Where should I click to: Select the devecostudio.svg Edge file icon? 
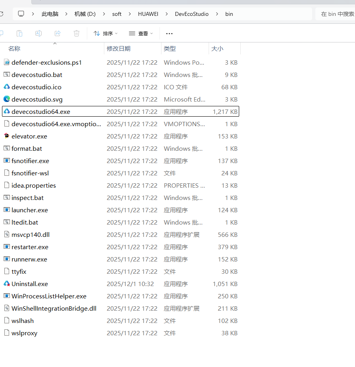(x=7, y=99)
